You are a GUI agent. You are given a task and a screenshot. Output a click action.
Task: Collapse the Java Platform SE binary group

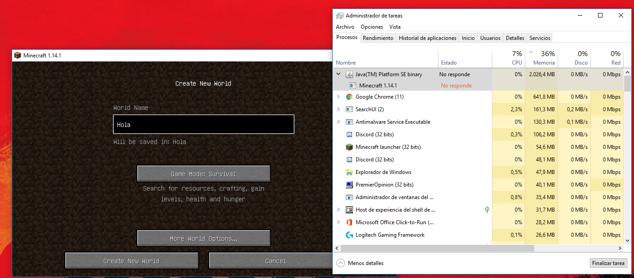click(x=339, y=74)
